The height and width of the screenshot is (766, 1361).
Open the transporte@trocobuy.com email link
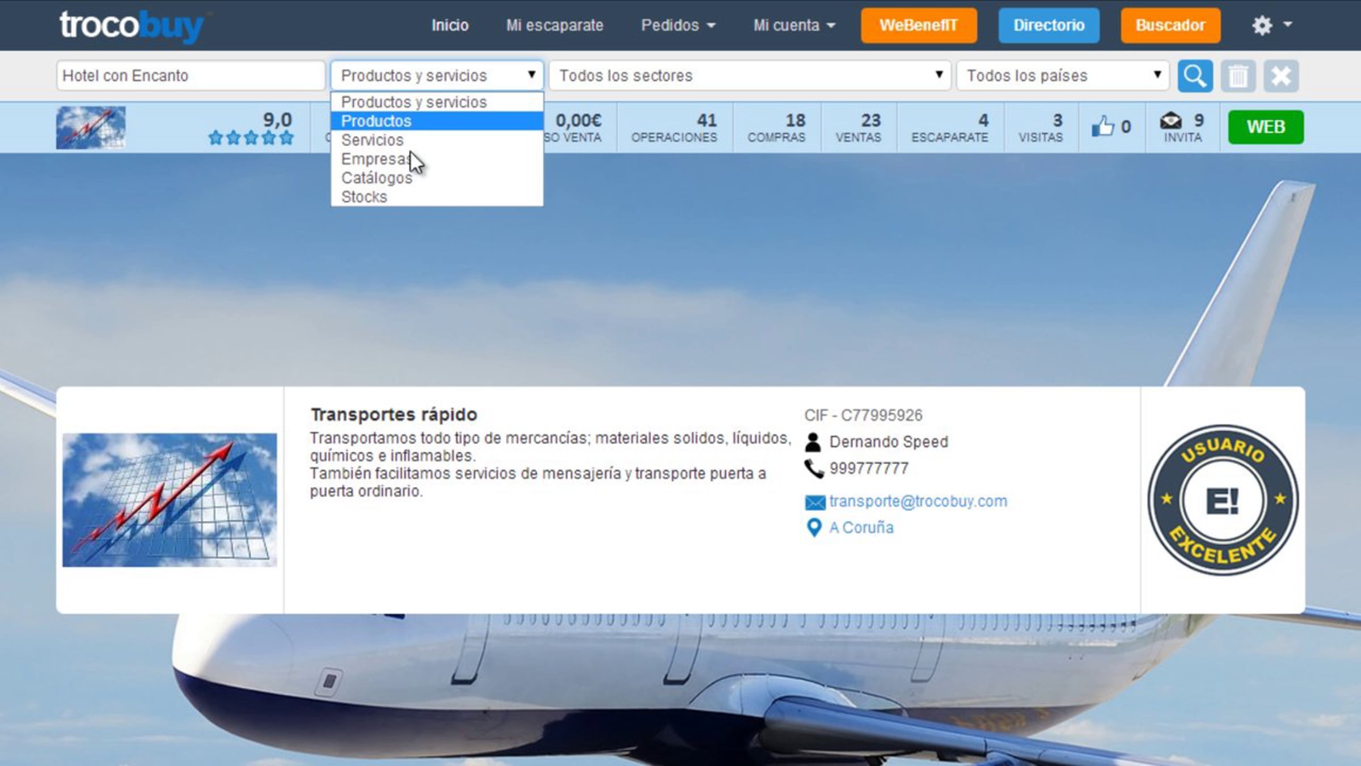[x=918, y=502]
